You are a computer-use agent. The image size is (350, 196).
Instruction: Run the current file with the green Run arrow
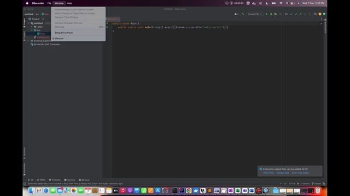click(x=266, y=14)
